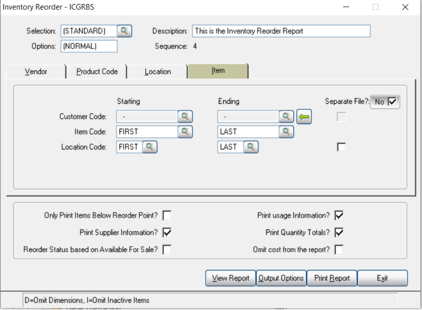The width and height of the screenshot is (422, 310).
Task: Tick the Customer Code separate file checkbox
Action: (x=342, y=116)
